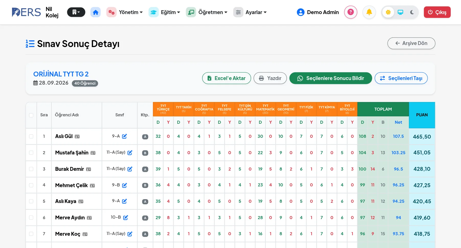Edit class icon for Merve Aydın
The height and width of the screenshot is (248, 461).
[x=126, y=218]
